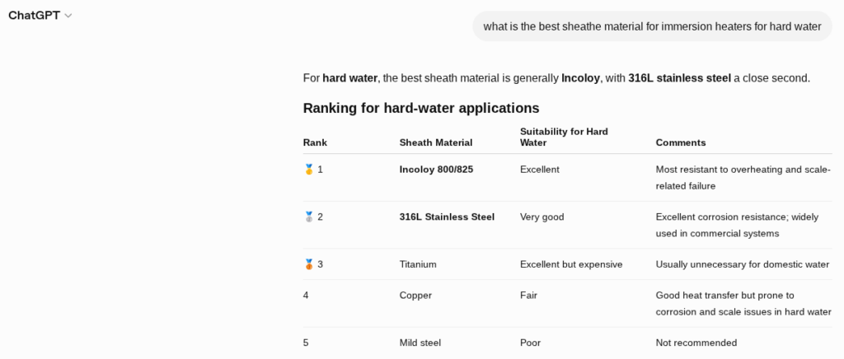Open the ChatGPT model selector dropdown
Screen dimensions: 844x359
pos(40,16)
